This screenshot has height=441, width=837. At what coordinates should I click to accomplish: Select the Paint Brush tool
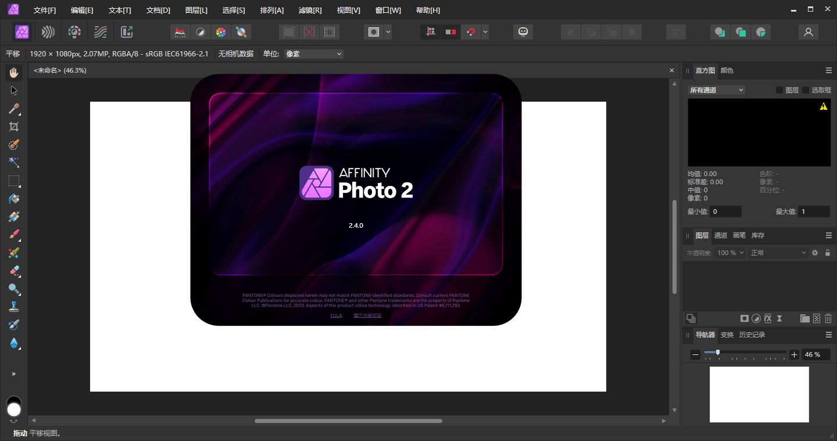pyautogui.click(x=14, y=235)
